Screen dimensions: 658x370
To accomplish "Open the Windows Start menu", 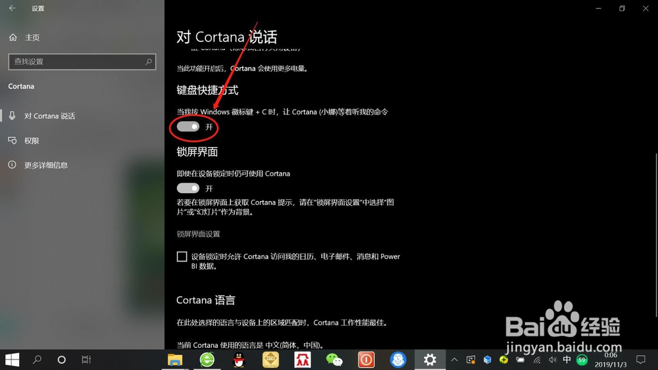I will pos(12,359).
